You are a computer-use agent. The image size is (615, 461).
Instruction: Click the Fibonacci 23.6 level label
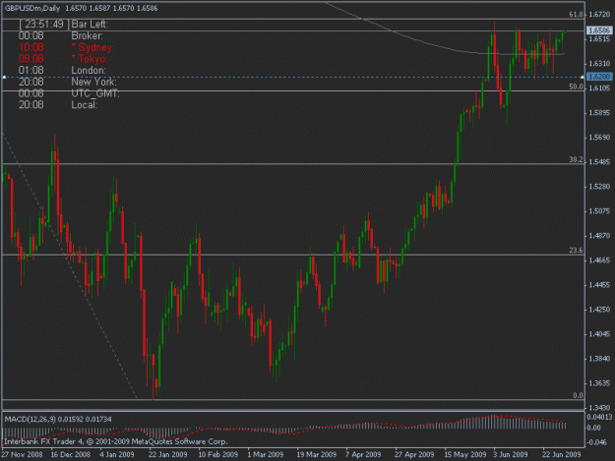pos(576,250)
